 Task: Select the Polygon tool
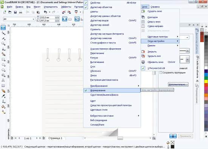click(x=3, y=70)
